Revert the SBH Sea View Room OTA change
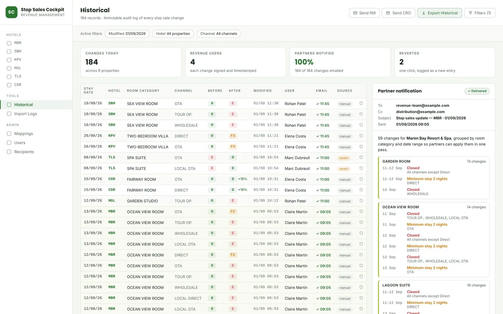The height and width of the screenshot is (314, 503). coord(361,103)
